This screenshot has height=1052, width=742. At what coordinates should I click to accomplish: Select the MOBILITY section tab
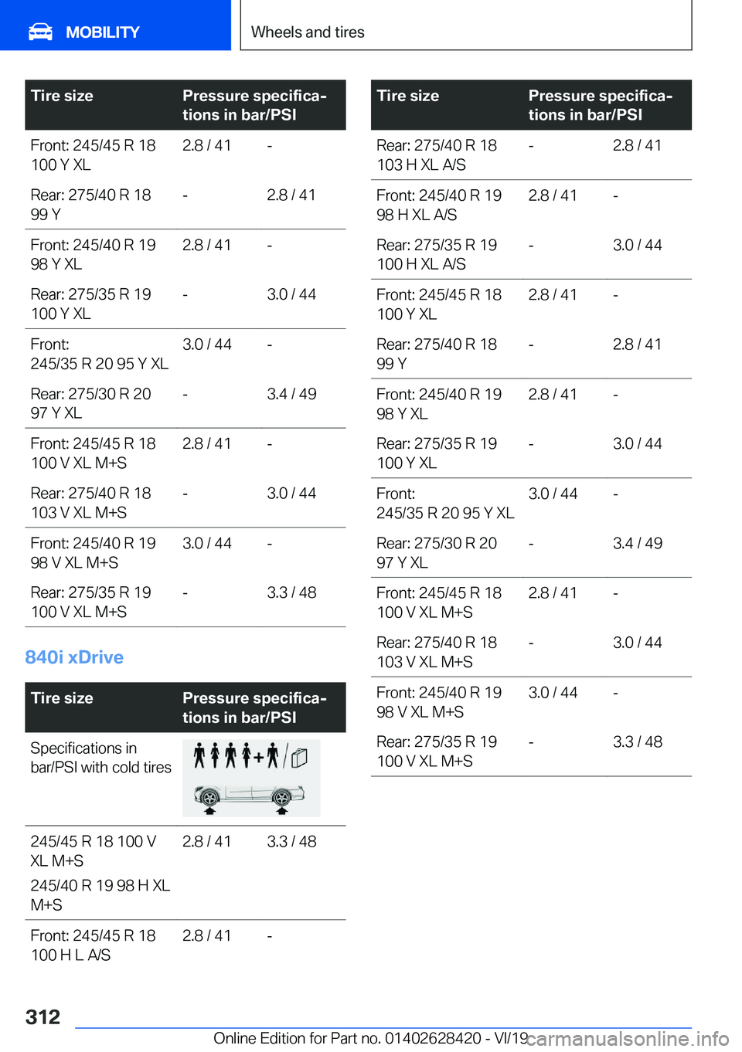(x=115, y=25)
